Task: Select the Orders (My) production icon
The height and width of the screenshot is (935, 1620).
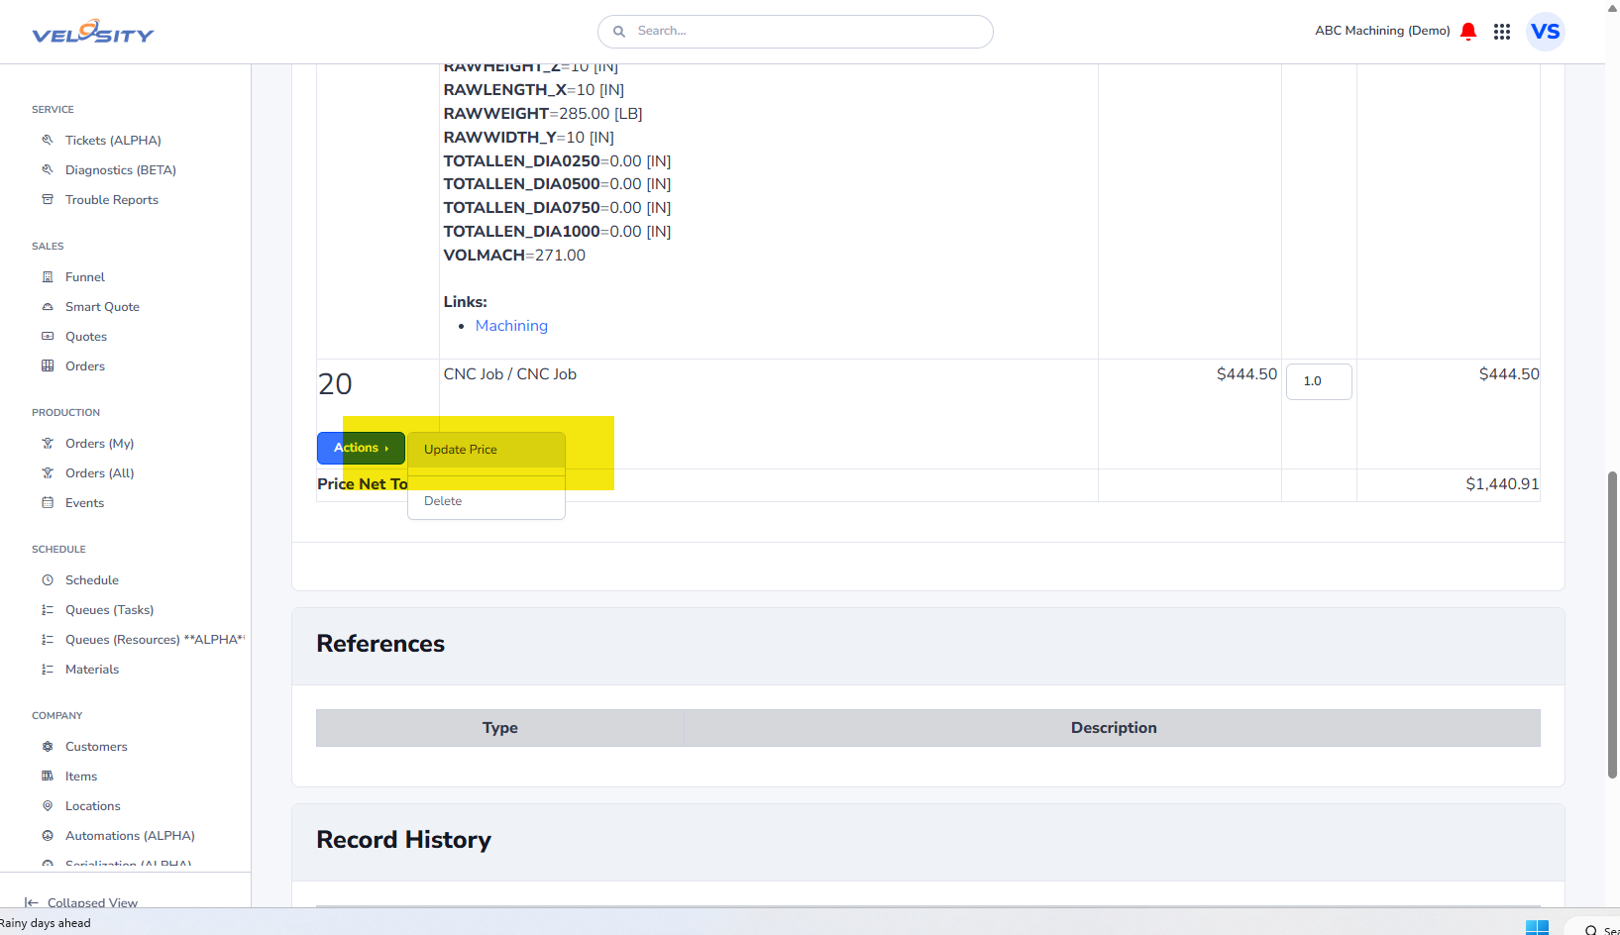Action: point(48,443)
